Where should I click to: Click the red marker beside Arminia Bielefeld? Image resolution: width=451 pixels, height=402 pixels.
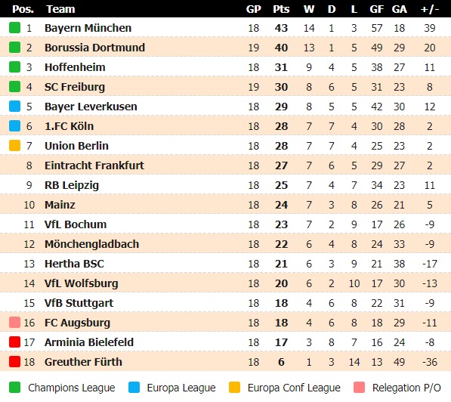[14, 342]
